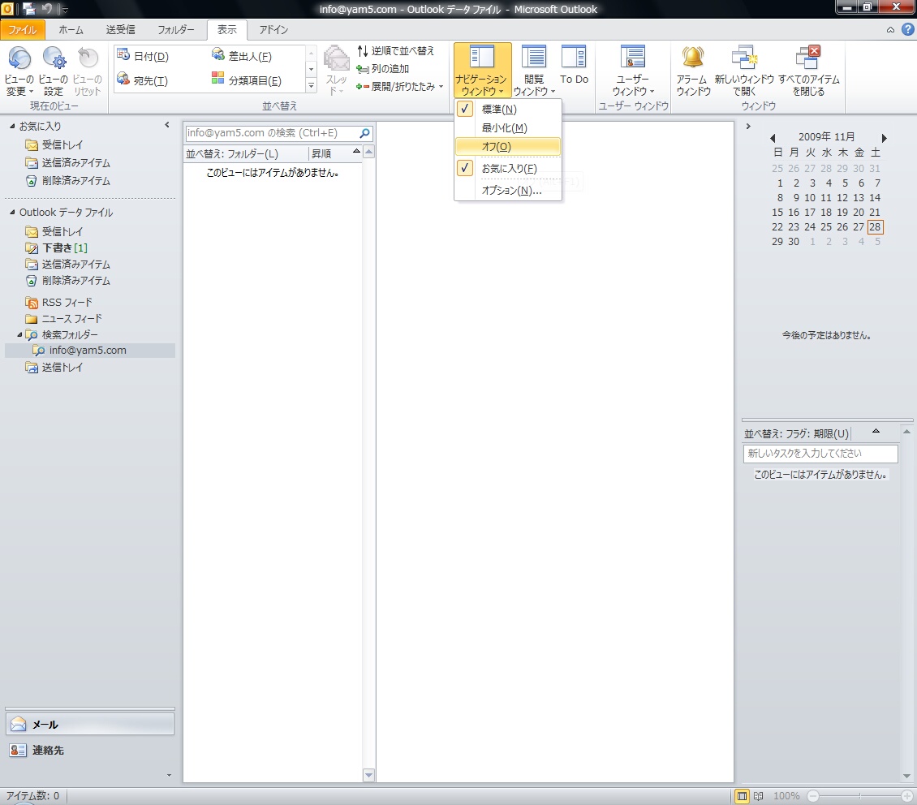917x805 pixels.
Task: Click the zoom out minus button
Action: 813,796
